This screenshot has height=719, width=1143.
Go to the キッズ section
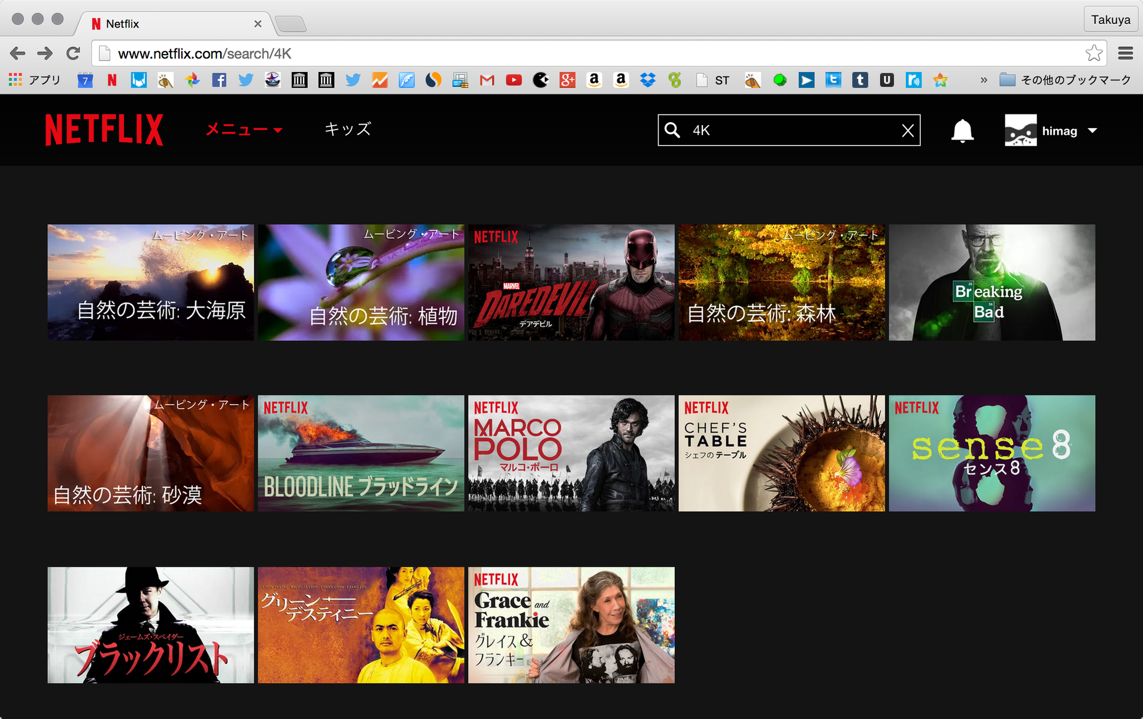[x=348, y=129]
